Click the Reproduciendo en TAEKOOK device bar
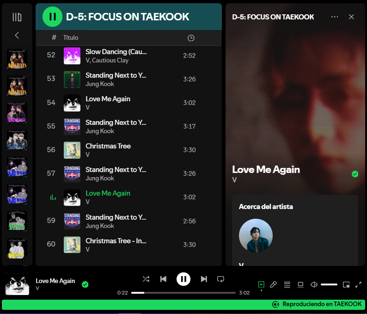This screenshot has height=314, width=367. click(183, 304)
